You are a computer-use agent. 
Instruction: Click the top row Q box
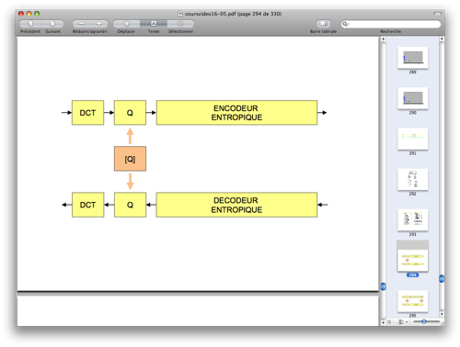(130, 113)
